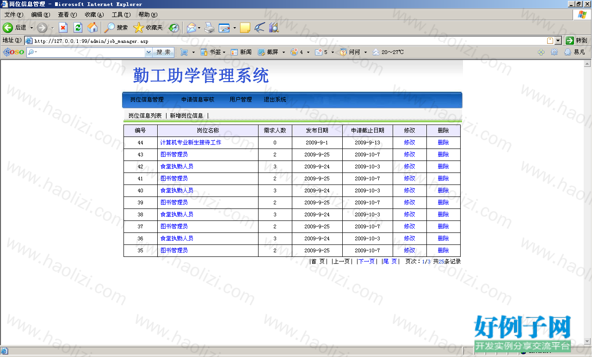Click the Edit page icon in toolbar
592x357 pixels.
point(224,28)
